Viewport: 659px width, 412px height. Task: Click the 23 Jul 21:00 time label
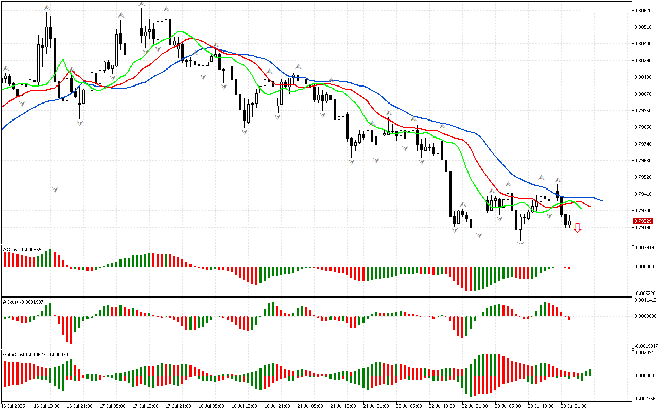point(574,406)
